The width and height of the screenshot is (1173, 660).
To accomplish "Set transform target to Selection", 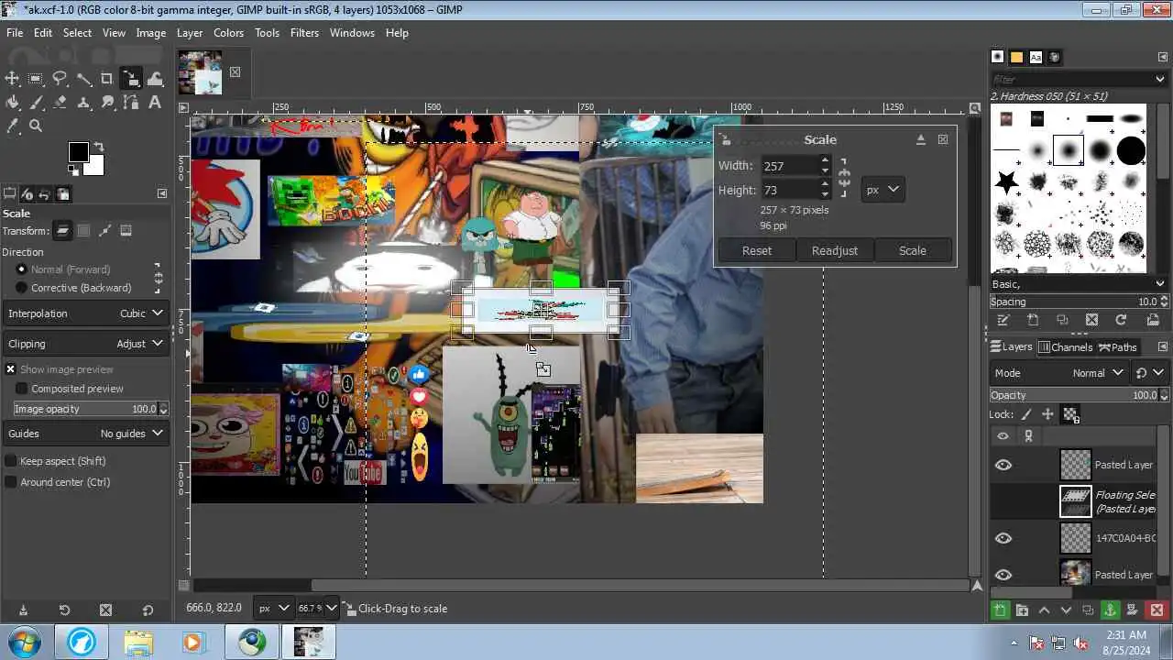I will 83,231.
